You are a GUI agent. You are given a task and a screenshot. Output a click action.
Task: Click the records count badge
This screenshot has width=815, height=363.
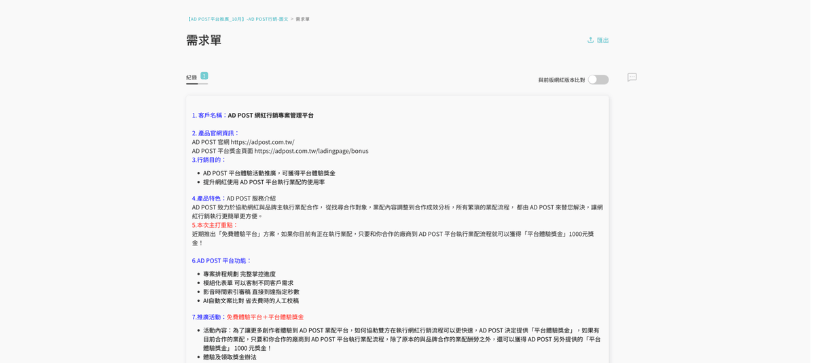click(x=205, y=76)
